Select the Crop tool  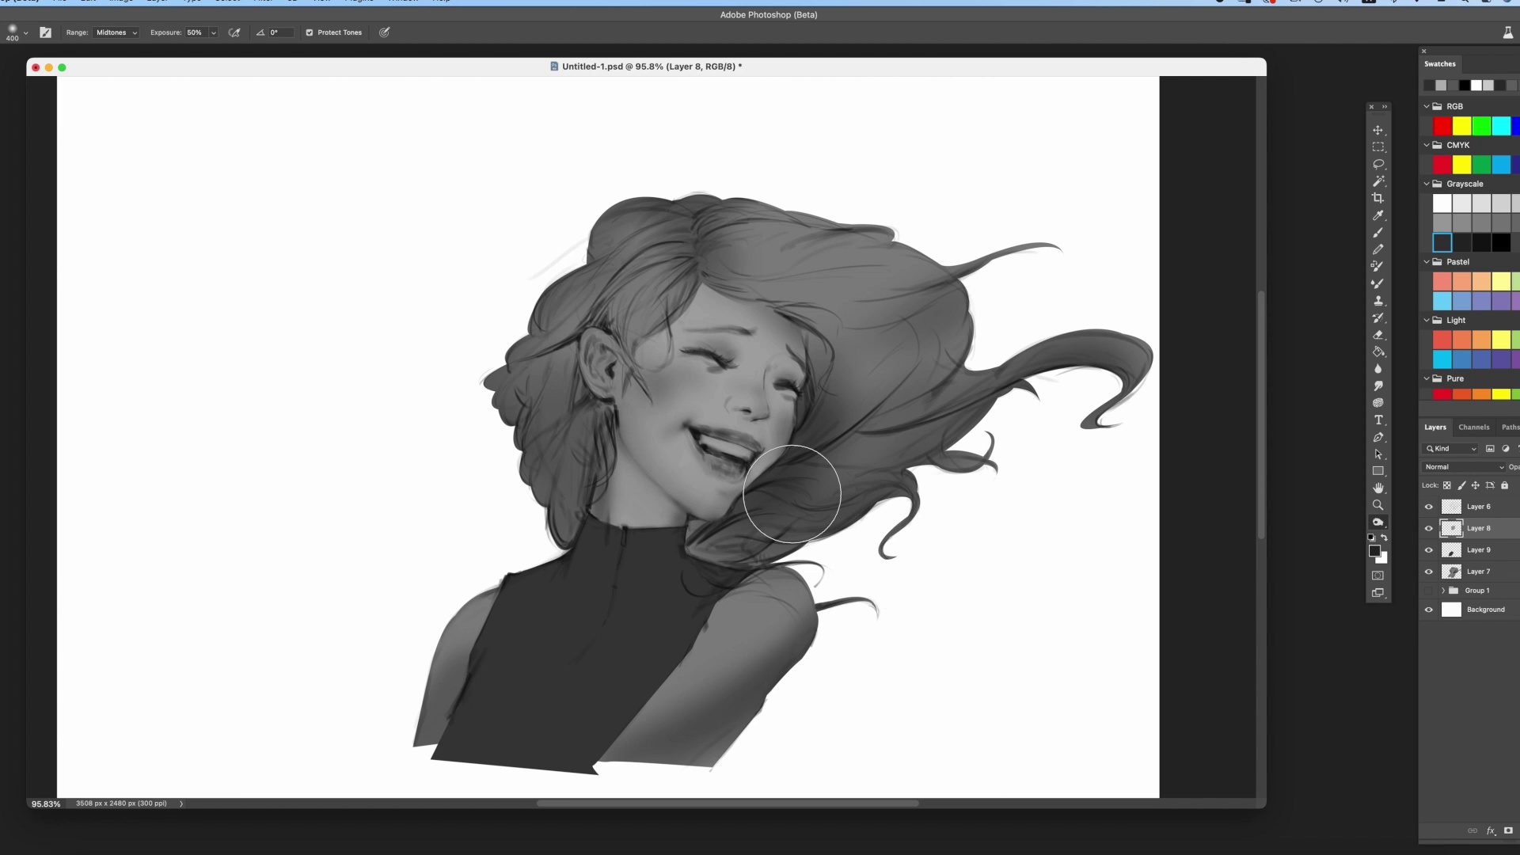tap(1378, 199)
